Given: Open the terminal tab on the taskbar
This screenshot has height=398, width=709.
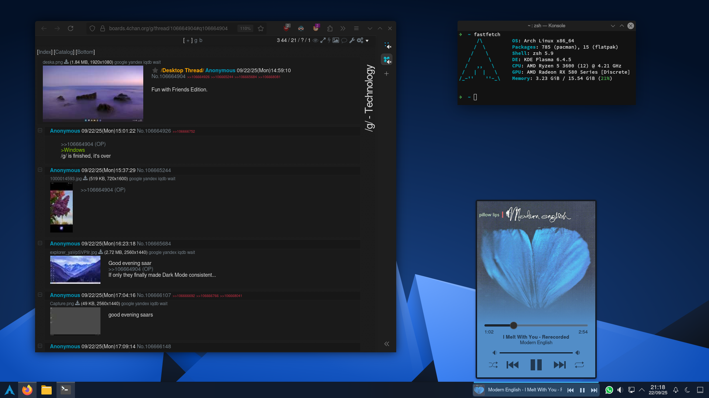Looking at the screenshot, I should point(66,390).
